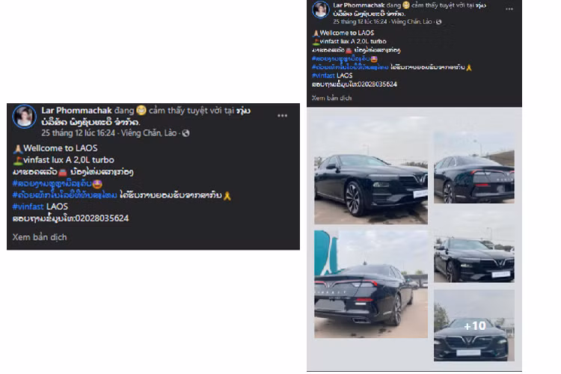This screenshot has width=561, height=374.
Task: Open the #vinfast hashtag in the text-only post
Action: [28, 206]
